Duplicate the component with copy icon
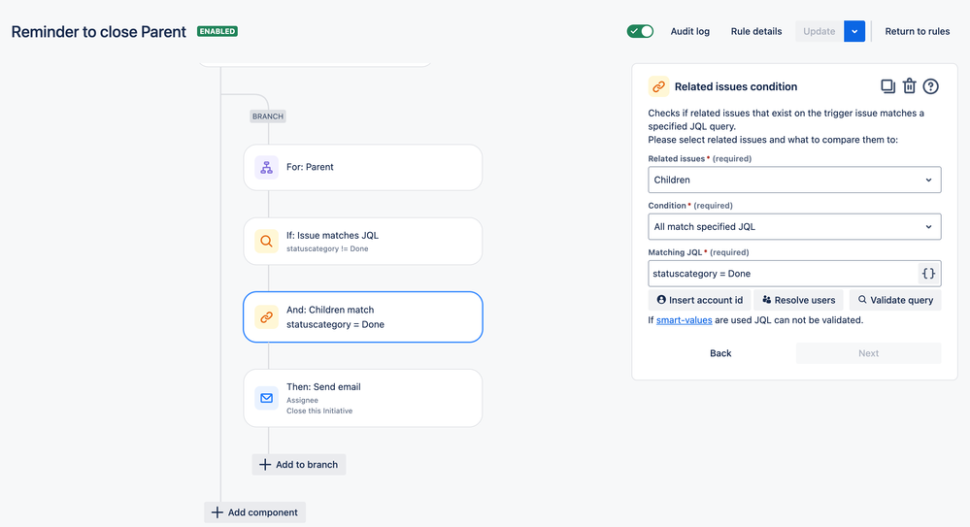970x527 pixels. pyautogui.click(x=887, y=86)
